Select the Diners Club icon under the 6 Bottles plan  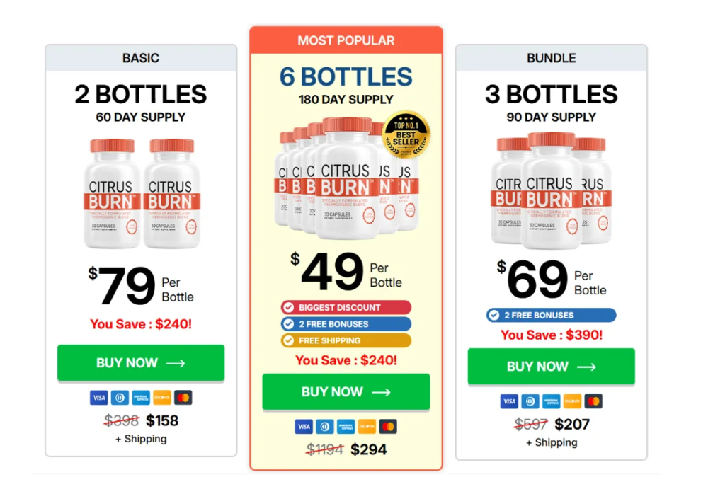[x=324, y=426]
